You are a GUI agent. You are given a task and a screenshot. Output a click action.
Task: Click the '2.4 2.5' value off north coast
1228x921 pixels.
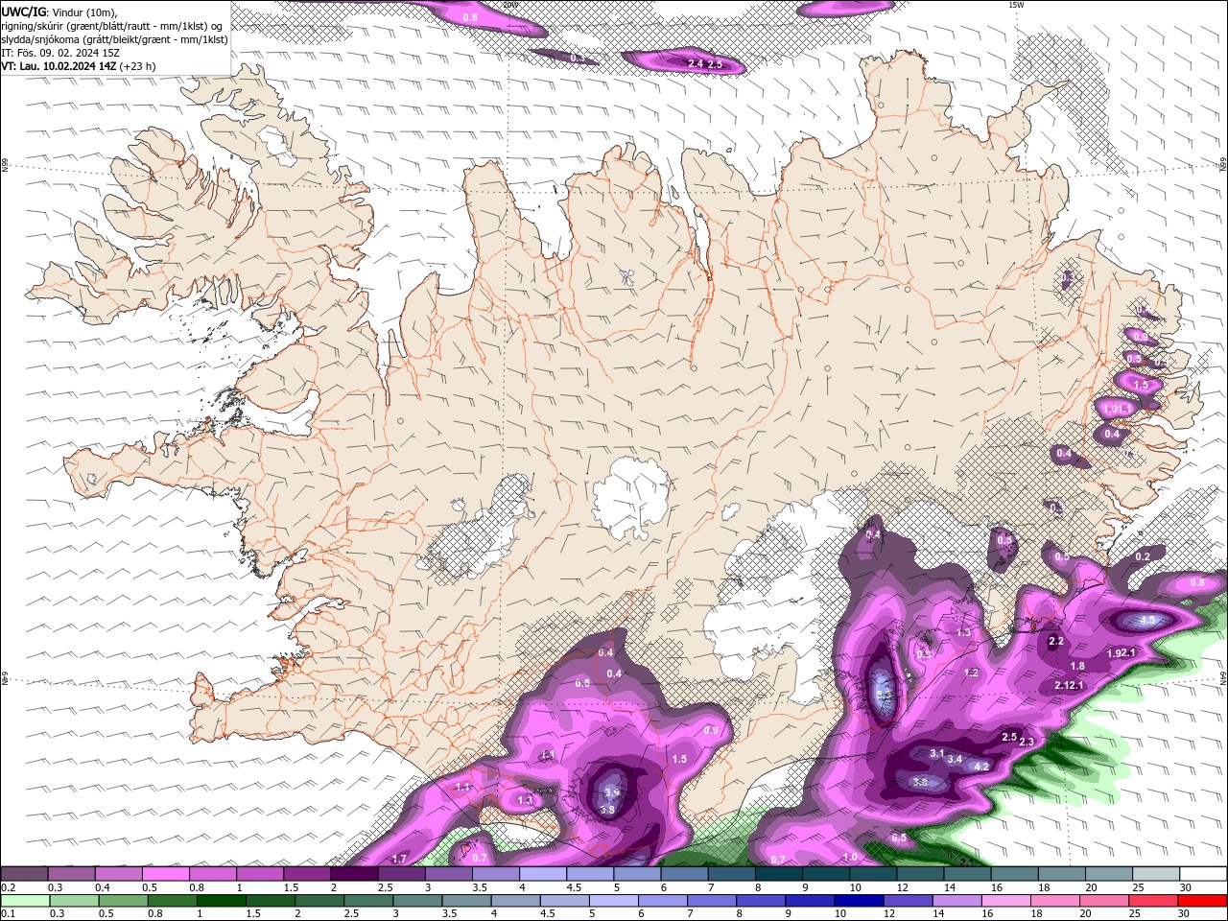(705, 63)
